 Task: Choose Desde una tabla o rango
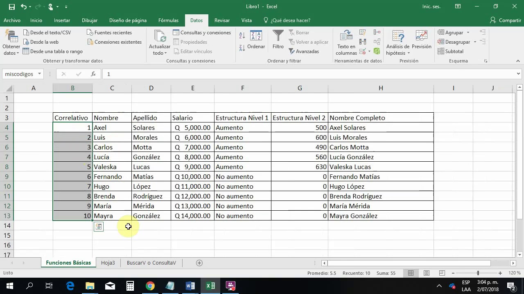pyautogui.click(x=52, y=51)
